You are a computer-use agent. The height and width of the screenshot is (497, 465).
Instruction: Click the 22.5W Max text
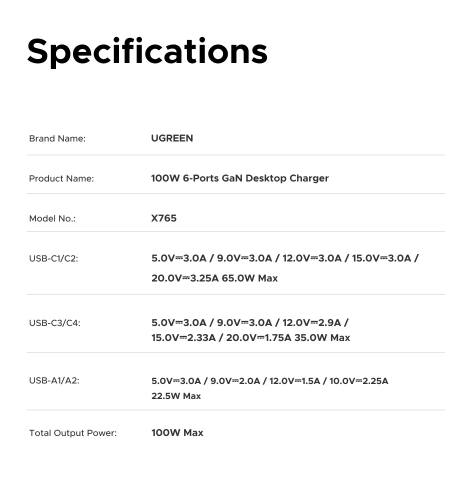tap(176, 396)
